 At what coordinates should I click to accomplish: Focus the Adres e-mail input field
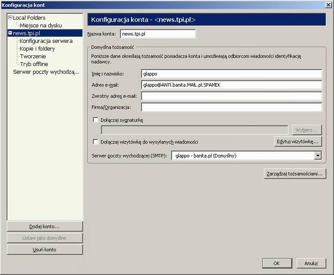click(x=231, y=84)
